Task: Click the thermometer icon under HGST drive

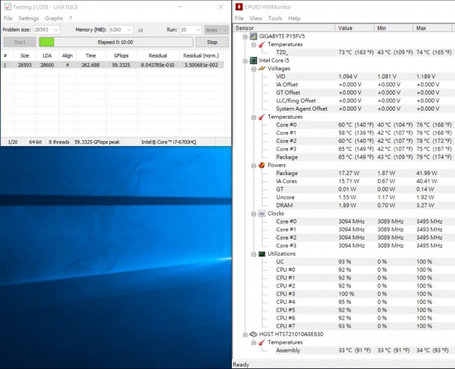Action: 262,342
